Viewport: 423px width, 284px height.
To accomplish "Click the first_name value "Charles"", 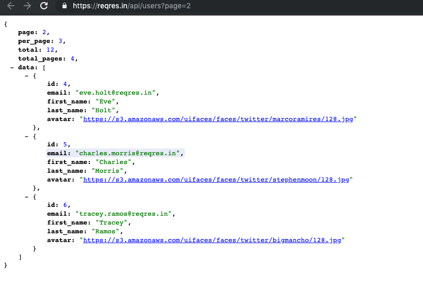I will click(x=114, y=162).
